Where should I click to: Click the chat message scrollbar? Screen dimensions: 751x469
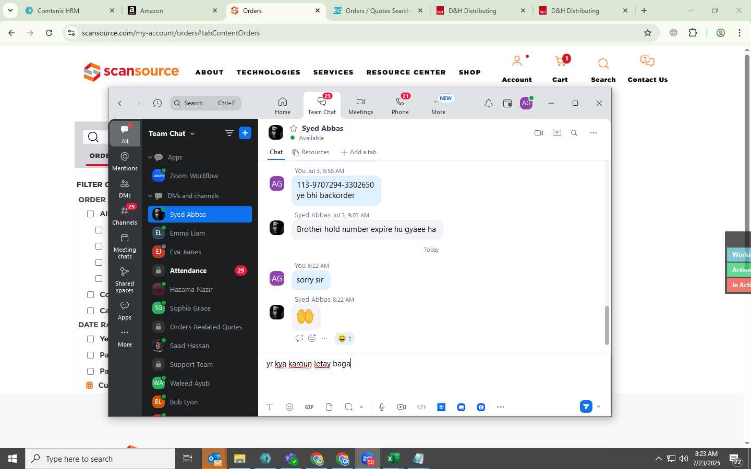click(607, 325)
